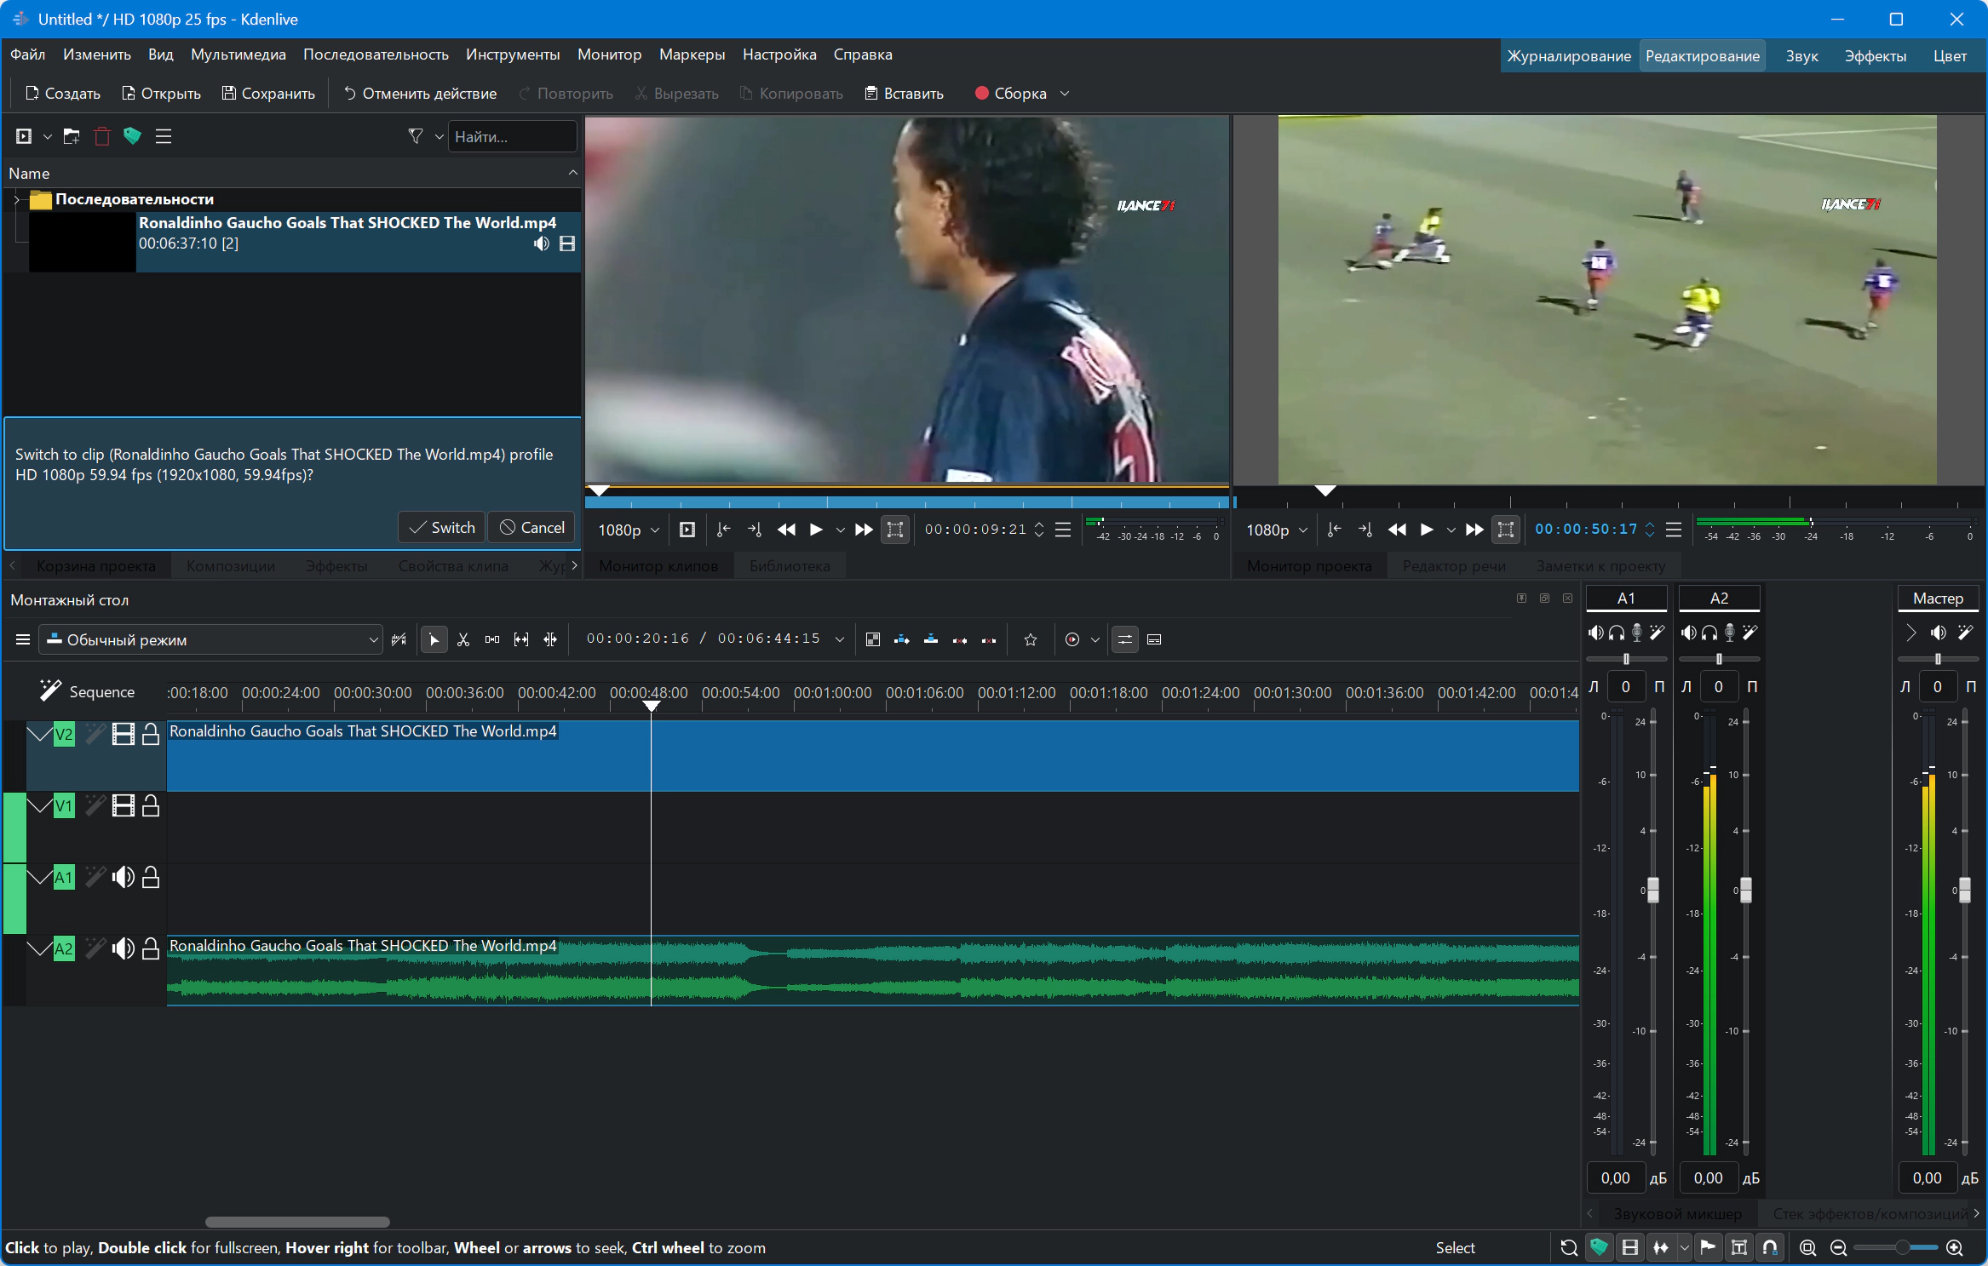Collapse the A2 track

(39, 948)
